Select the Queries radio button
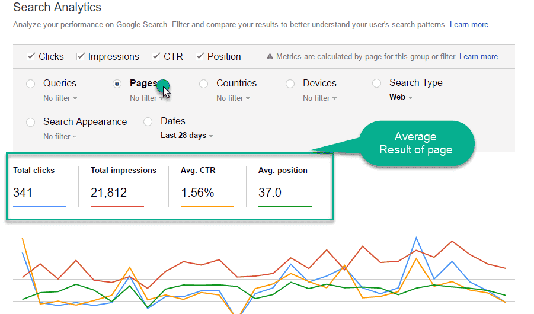Screen dimensions: 534x314 point(31,84)
